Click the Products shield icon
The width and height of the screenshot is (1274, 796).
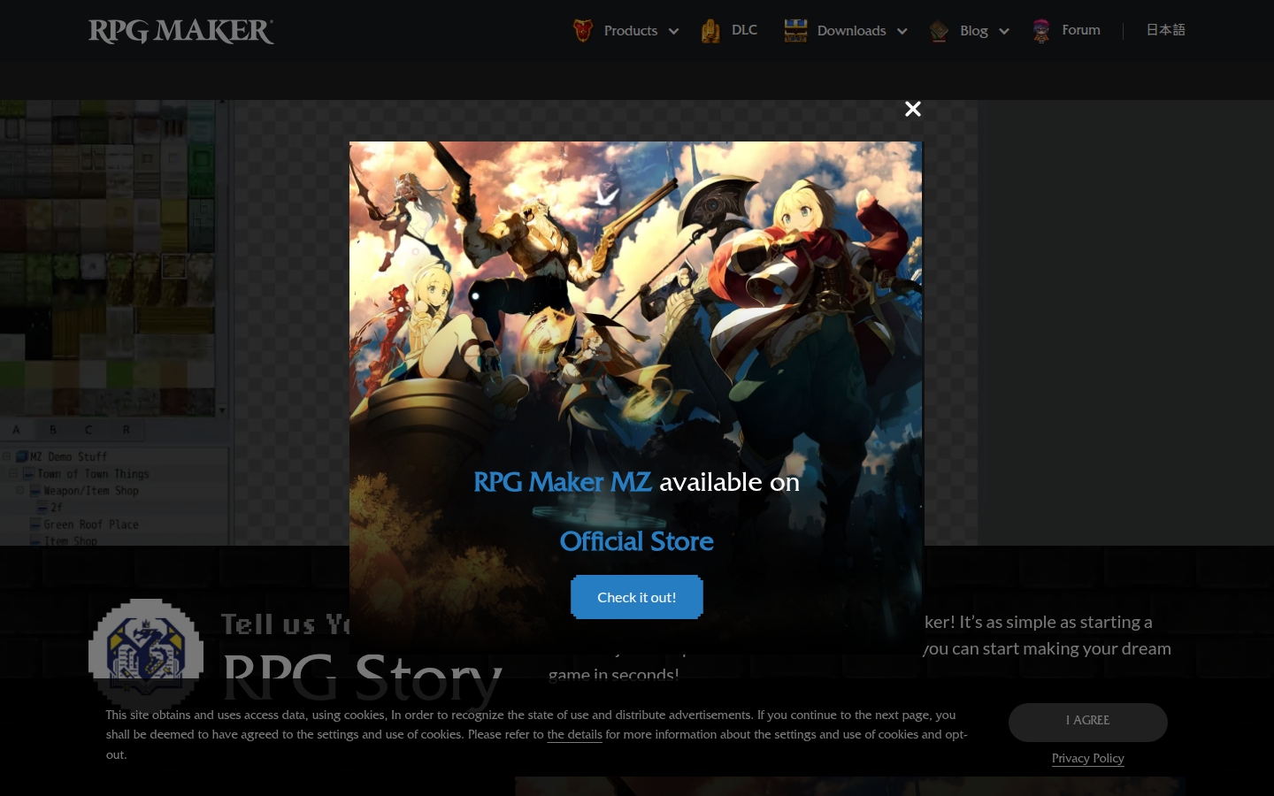pos(582,30)
